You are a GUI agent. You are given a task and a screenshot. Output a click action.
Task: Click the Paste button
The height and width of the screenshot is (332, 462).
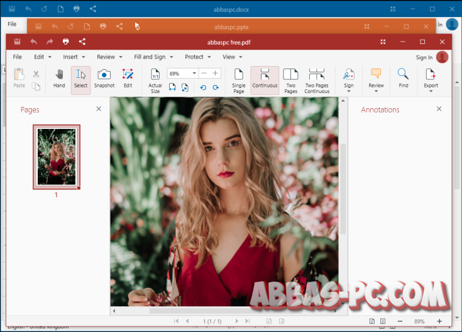19,78
